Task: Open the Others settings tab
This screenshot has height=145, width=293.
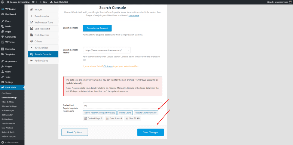Action: click(x=43, y=41)
